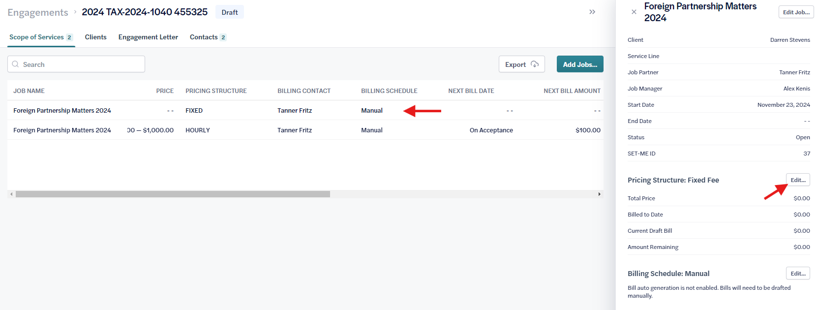Click the horizontal table scrollbar thumb
This screenshot has height=310, width=818.
point(173,194)
